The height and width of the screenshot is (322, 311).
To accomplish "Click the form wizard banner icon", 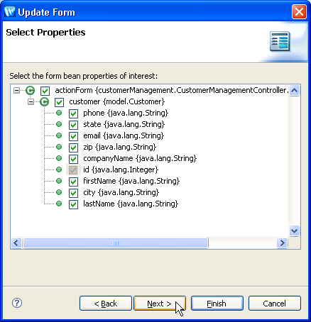I will (x=280, y=41).
